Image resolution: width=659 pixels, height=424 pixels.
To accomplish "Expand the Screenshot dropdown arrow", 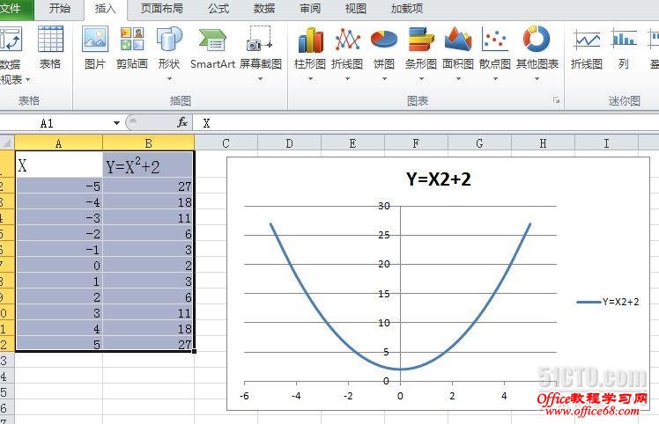I will 260,78.
